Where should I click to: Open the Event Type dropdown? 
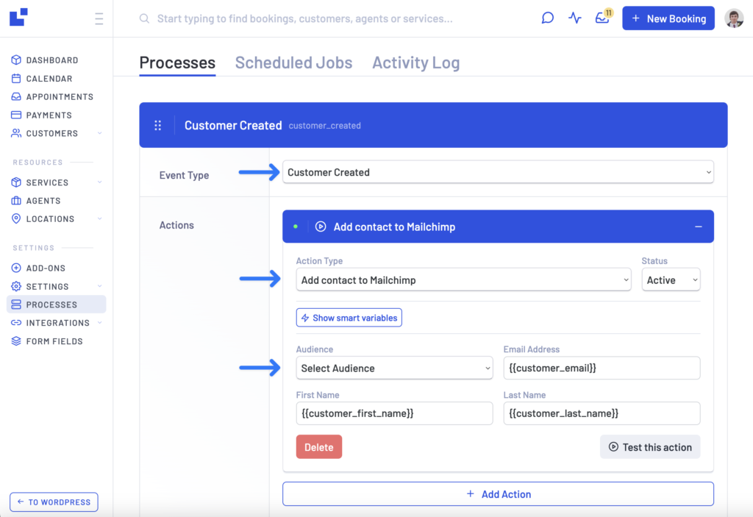[x=498, y=173]
